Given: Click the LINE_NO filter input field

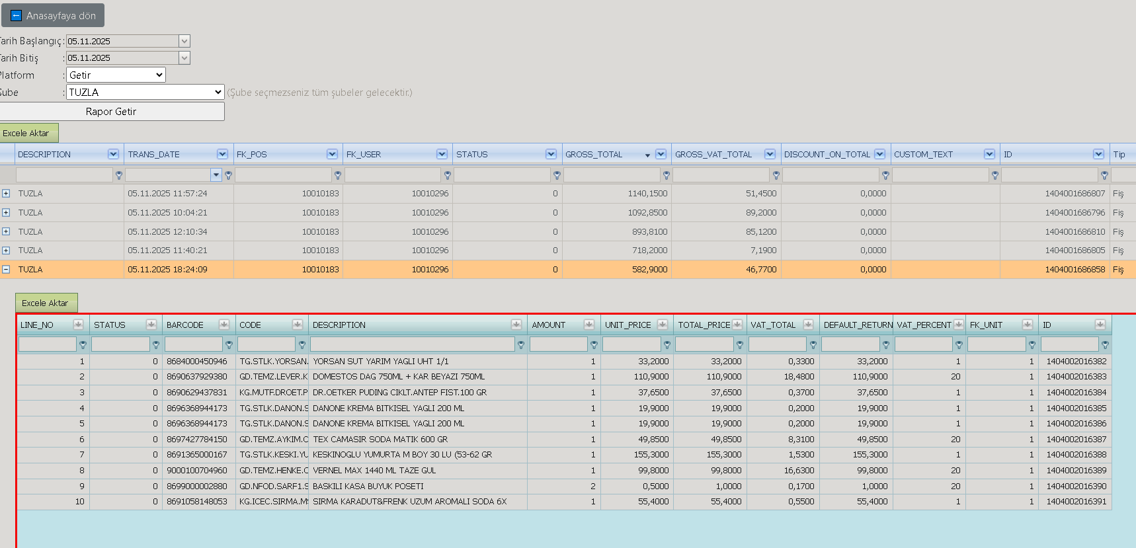Looking at the screenshot, I should 48,344.
